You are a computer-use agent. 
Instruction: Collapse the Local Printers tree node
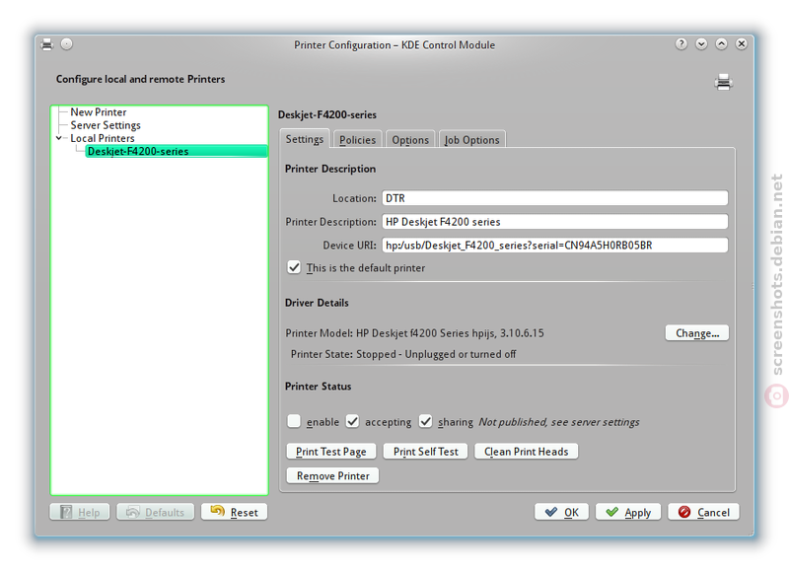pos(59,138)
